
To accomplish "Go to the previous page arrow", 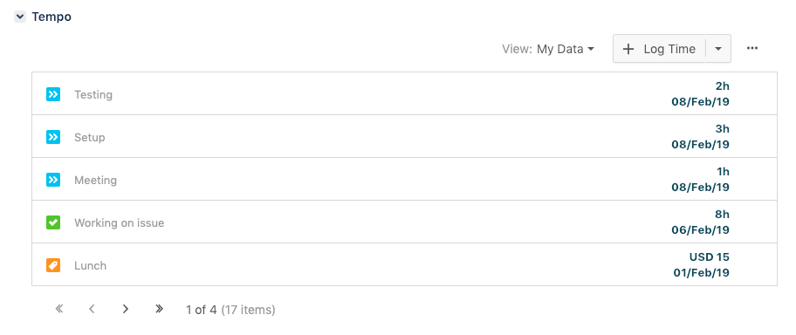I will pos(92,309).
